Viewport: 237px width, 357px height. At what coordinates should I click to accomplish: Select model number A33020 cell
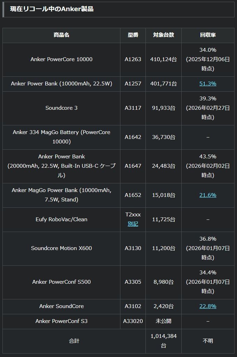(133, 321)
